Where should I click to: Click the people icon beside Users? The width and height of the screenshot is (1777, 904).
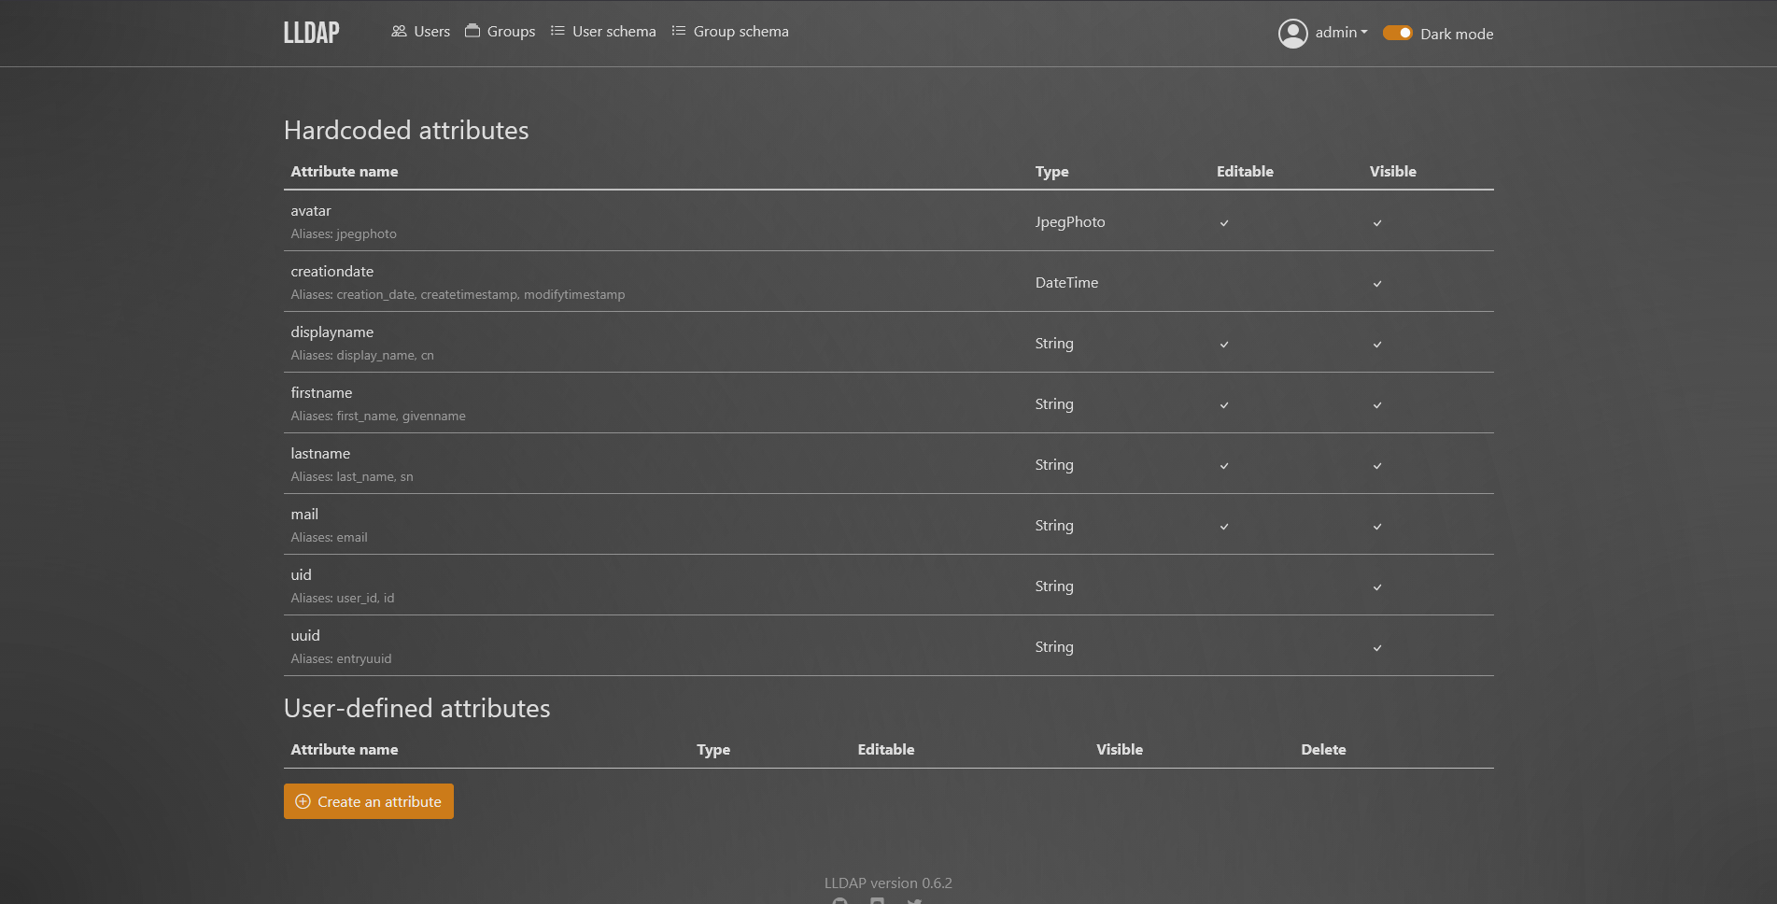coord(399,31)
